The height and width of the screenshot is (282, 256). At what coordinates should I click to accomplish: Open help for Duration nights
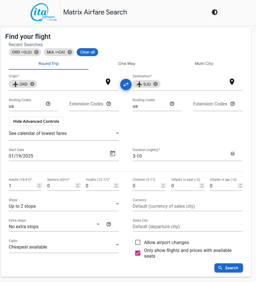point(233,153)
